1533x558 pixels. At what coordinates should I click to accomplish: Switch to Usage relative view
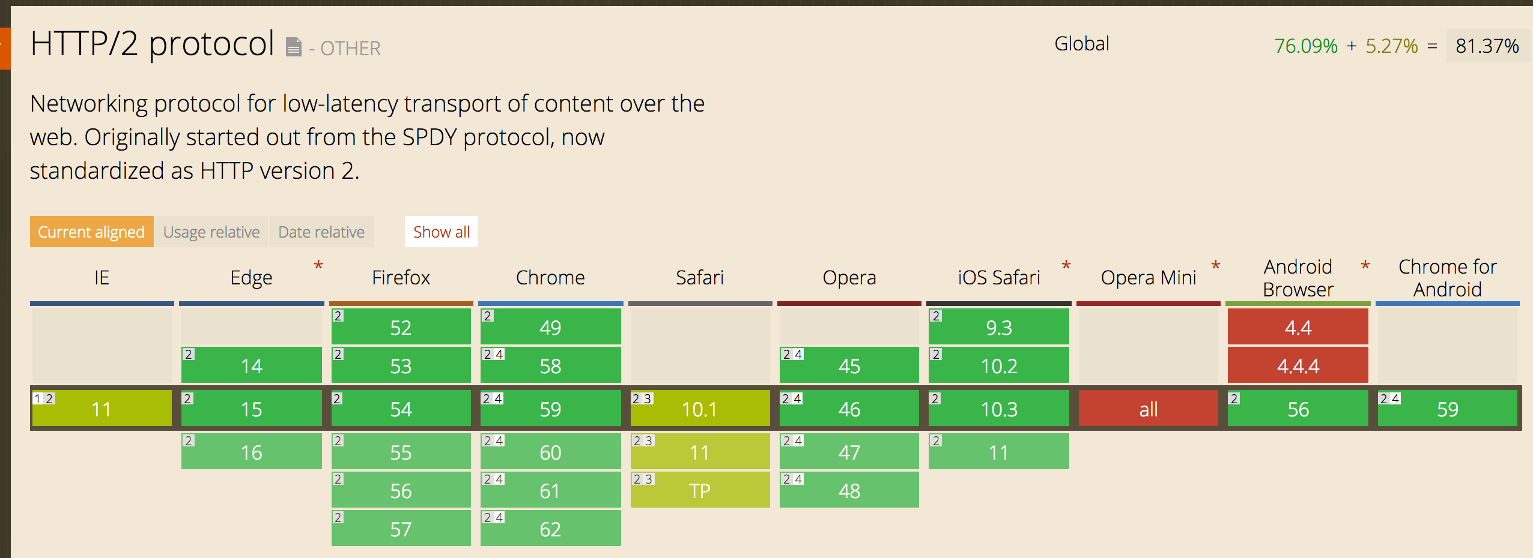pyautogui.click(x=211, y=232)
